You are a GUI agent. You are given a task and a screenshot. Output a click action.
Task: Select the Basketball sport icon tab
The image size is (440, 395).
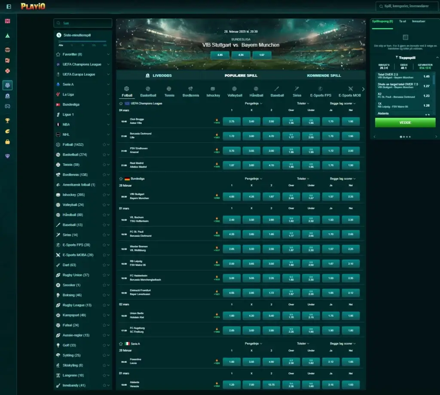pos(148,92)
